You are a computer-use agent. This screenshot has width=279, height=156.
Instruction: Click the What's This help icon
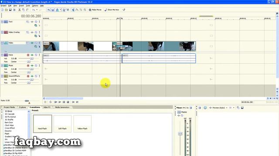[x=124, y=10]
